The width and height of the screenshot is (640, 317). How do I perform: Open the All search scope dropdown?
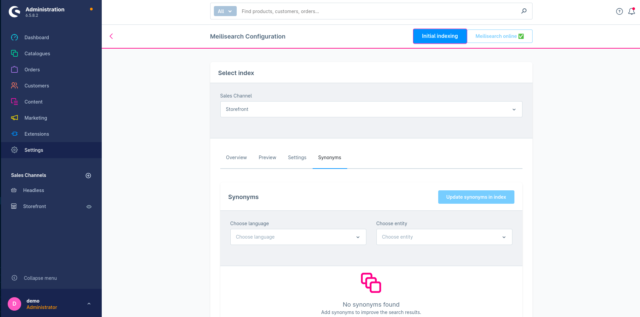(x=225, y=11)
